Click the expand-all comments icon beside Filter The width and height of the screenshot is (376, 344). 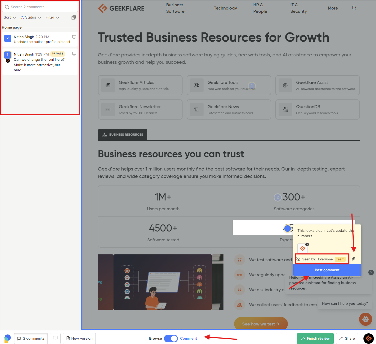tap(74, 17)
